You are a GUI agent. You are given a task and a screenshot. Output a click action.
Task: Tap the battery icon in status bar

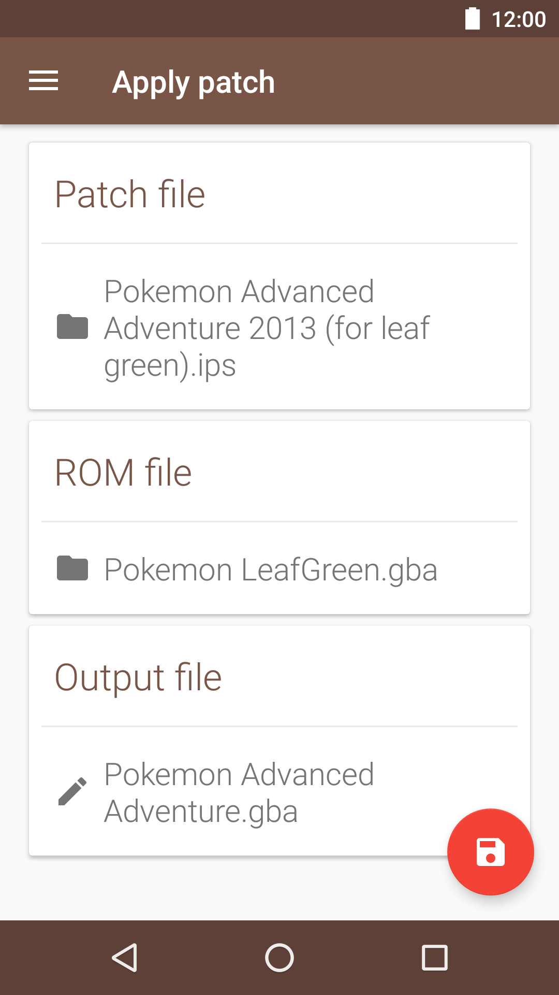[472, 19]
